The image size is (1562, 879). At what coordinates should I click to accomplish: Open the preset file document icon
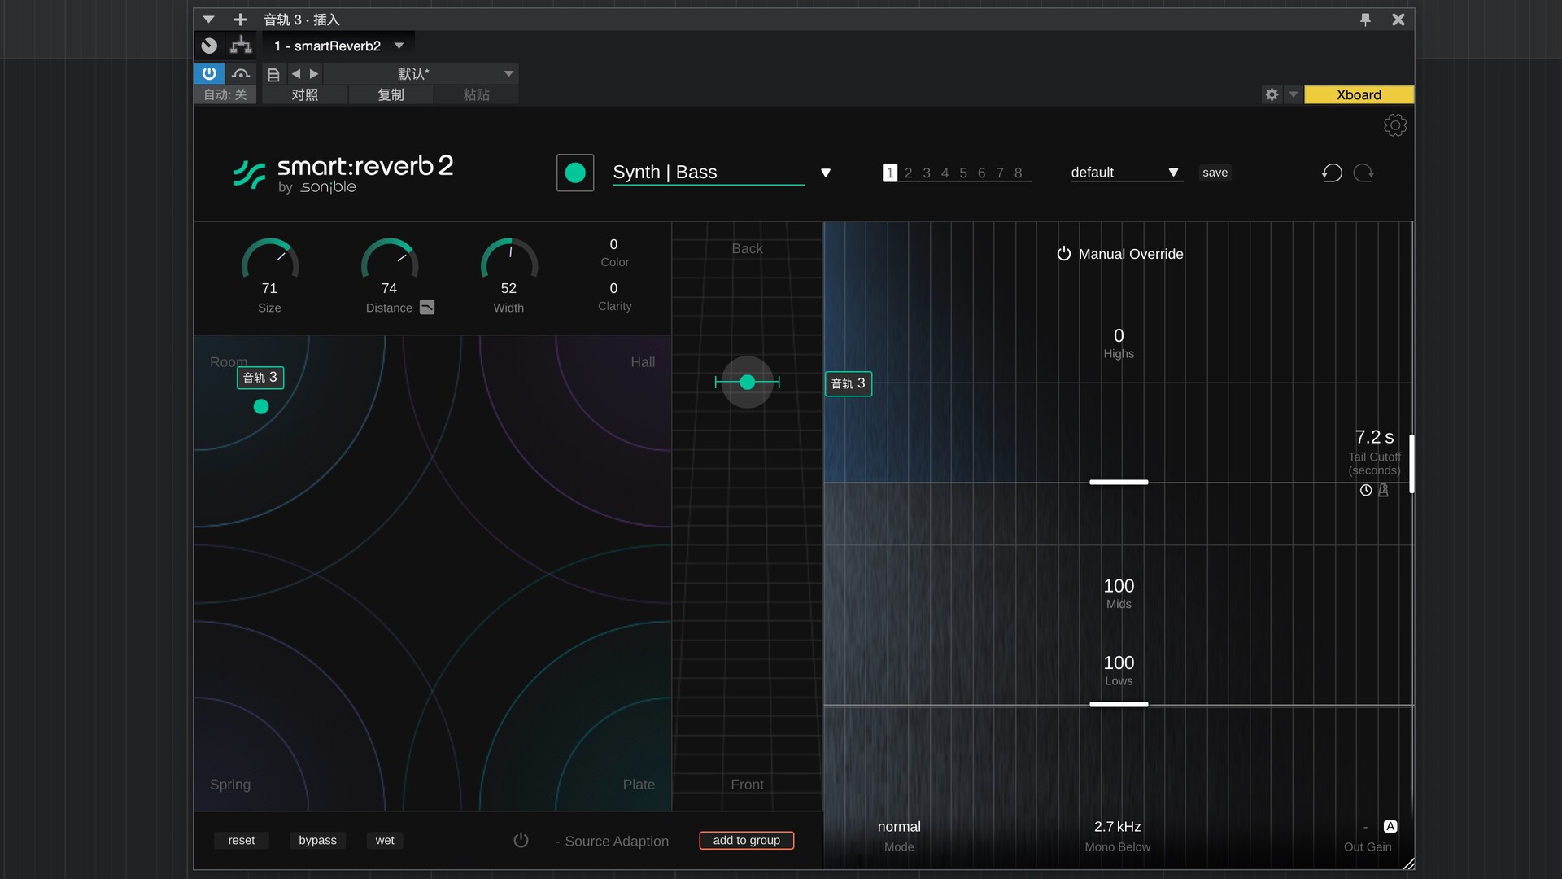click(x=274, y=74)
